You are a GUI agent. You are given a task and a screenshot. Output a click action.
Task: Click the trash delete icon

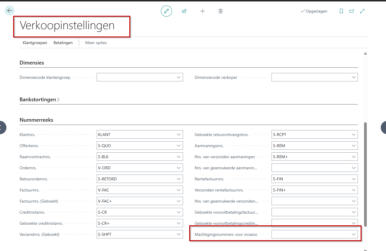(x=220, y=11)
